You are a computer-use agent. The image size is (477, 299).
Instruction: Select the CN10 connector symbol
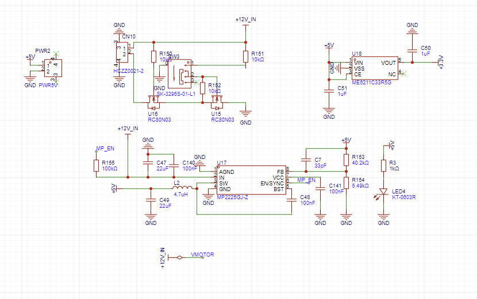(x=122, y=52)
